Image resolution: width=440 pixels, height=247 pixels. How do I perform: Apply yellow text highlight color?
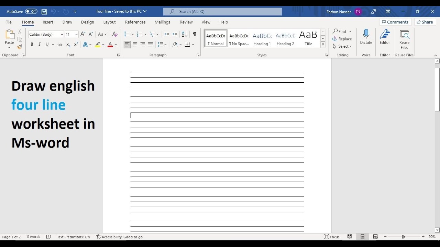point(98,45)
